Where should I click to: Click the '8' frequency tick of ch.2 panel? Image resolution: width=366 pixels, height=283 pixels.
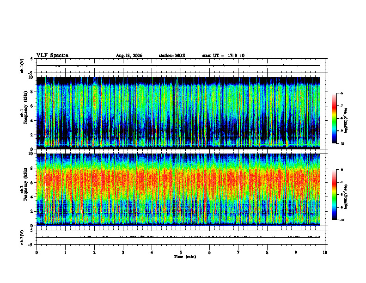pos(32,168)
